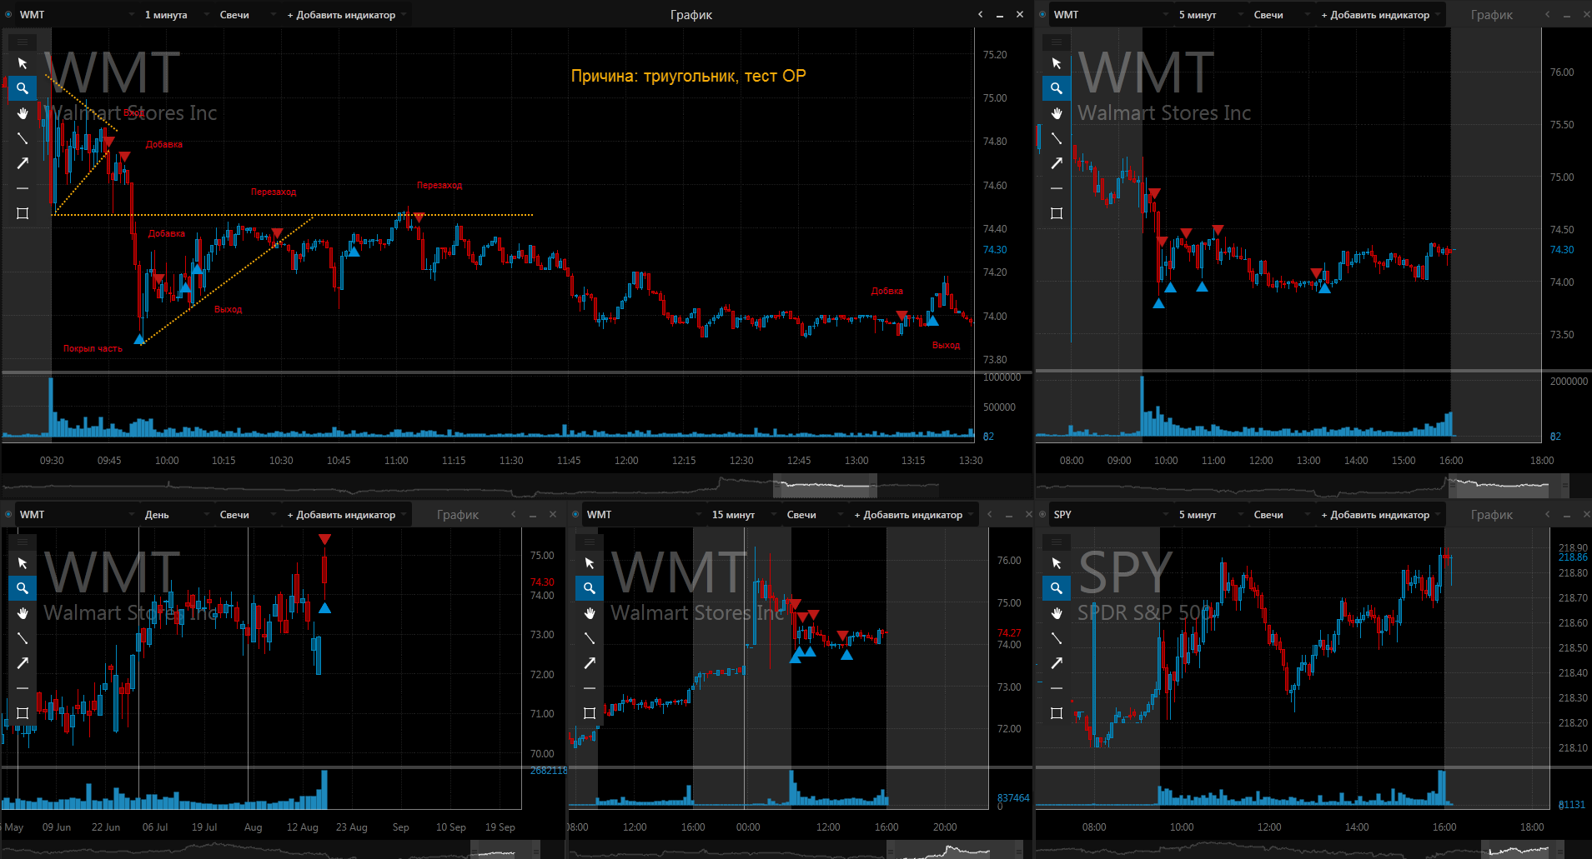Viewport: 1592px width, 859px height.
Task: Select the magnifier zoom tool in WMT 1 минута chart
Action: (23, 88)
